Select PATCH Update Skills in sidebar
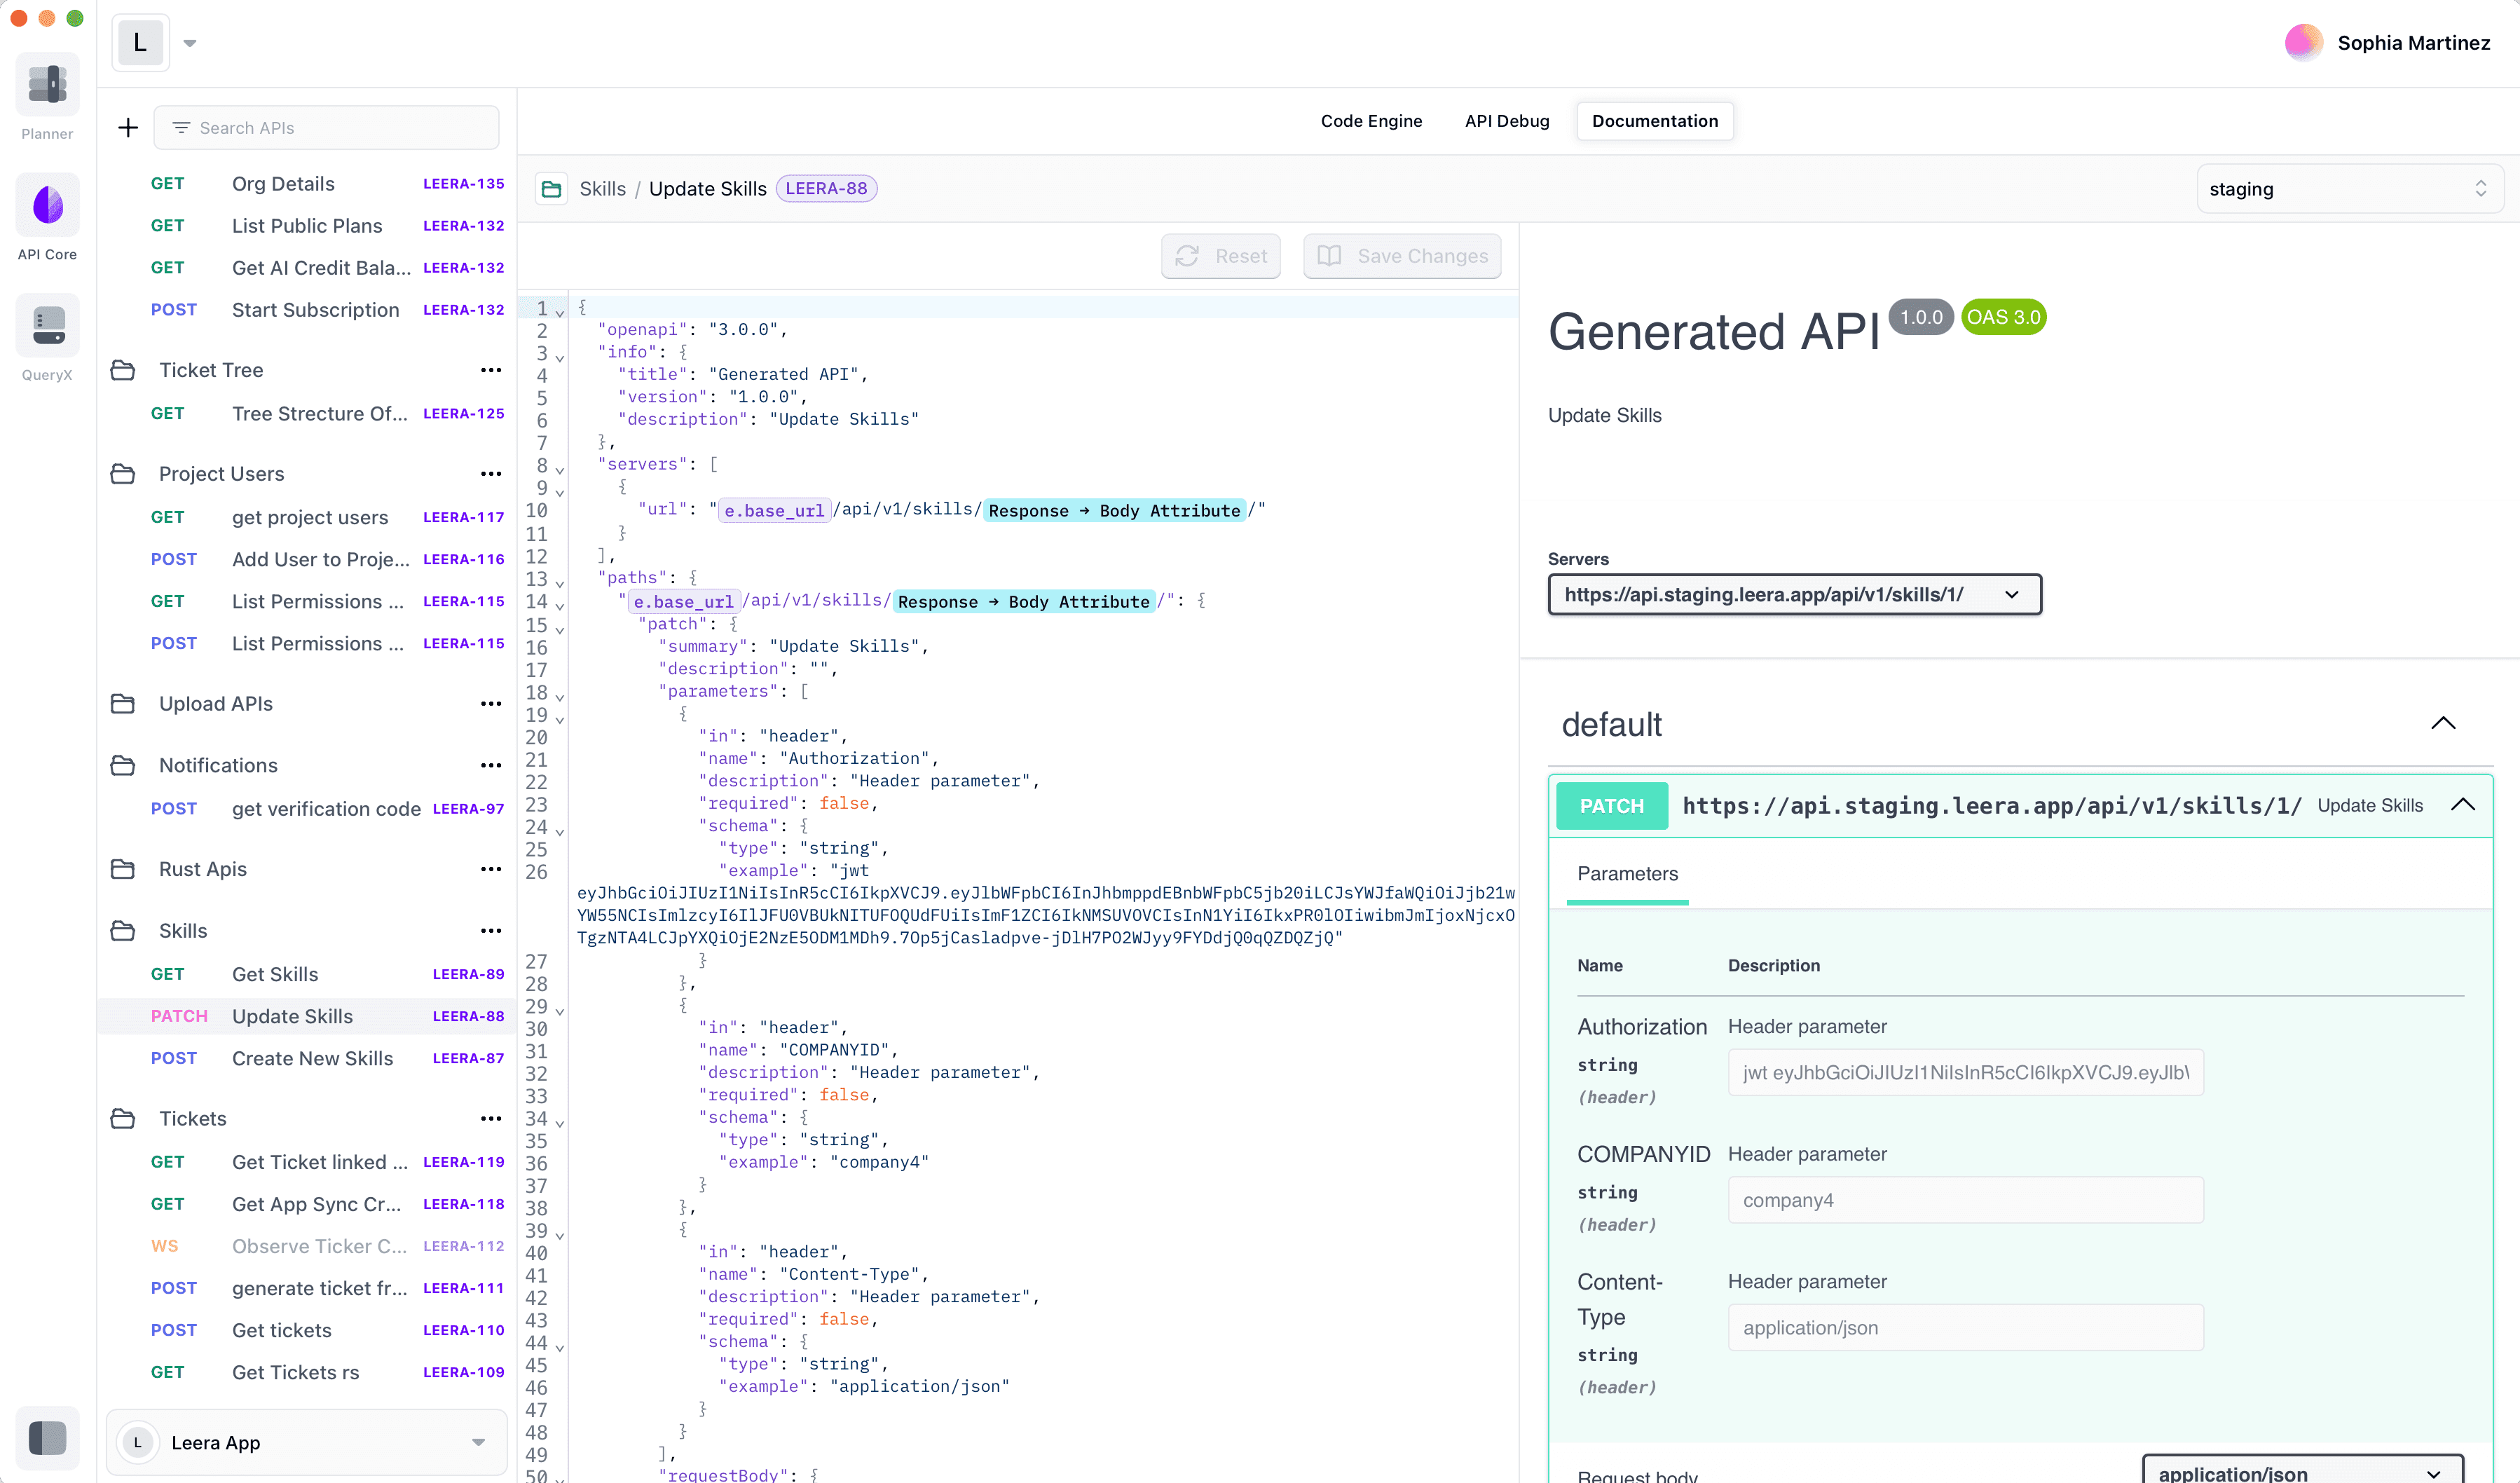Screen dimensions: 2520x1483 tap(308, 1016)
